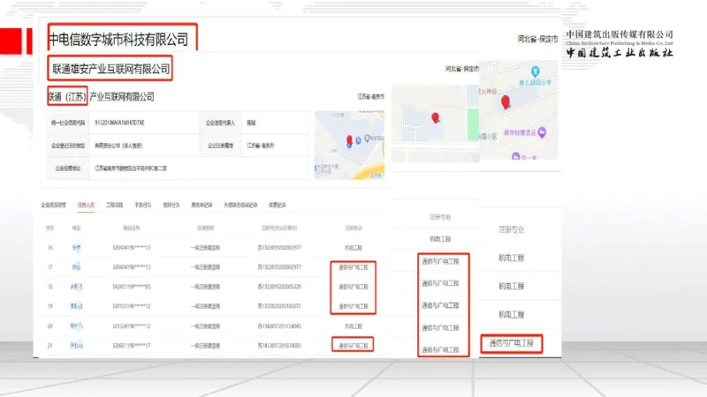Open the 黑名单记录 tab

(x=201, y=205)
